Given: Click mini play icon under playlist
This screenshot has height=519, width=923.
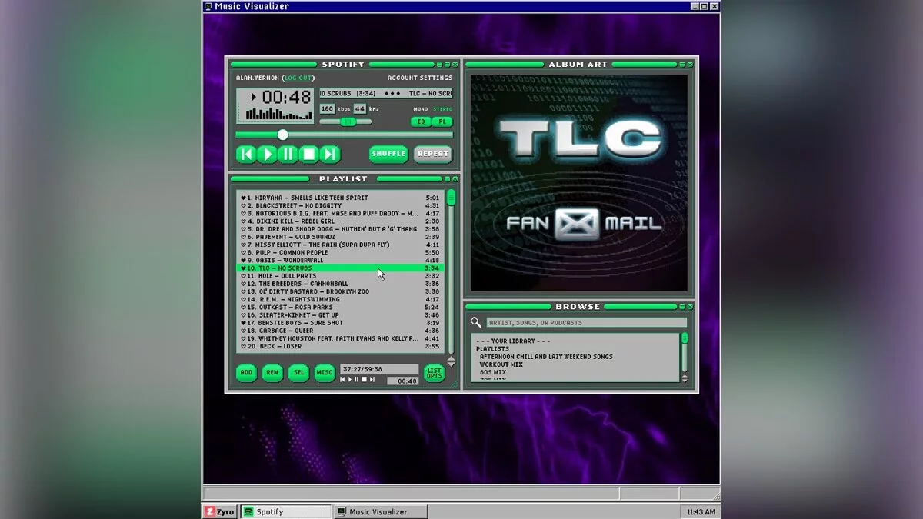Looking at the screenshot, I should point(350,379).
